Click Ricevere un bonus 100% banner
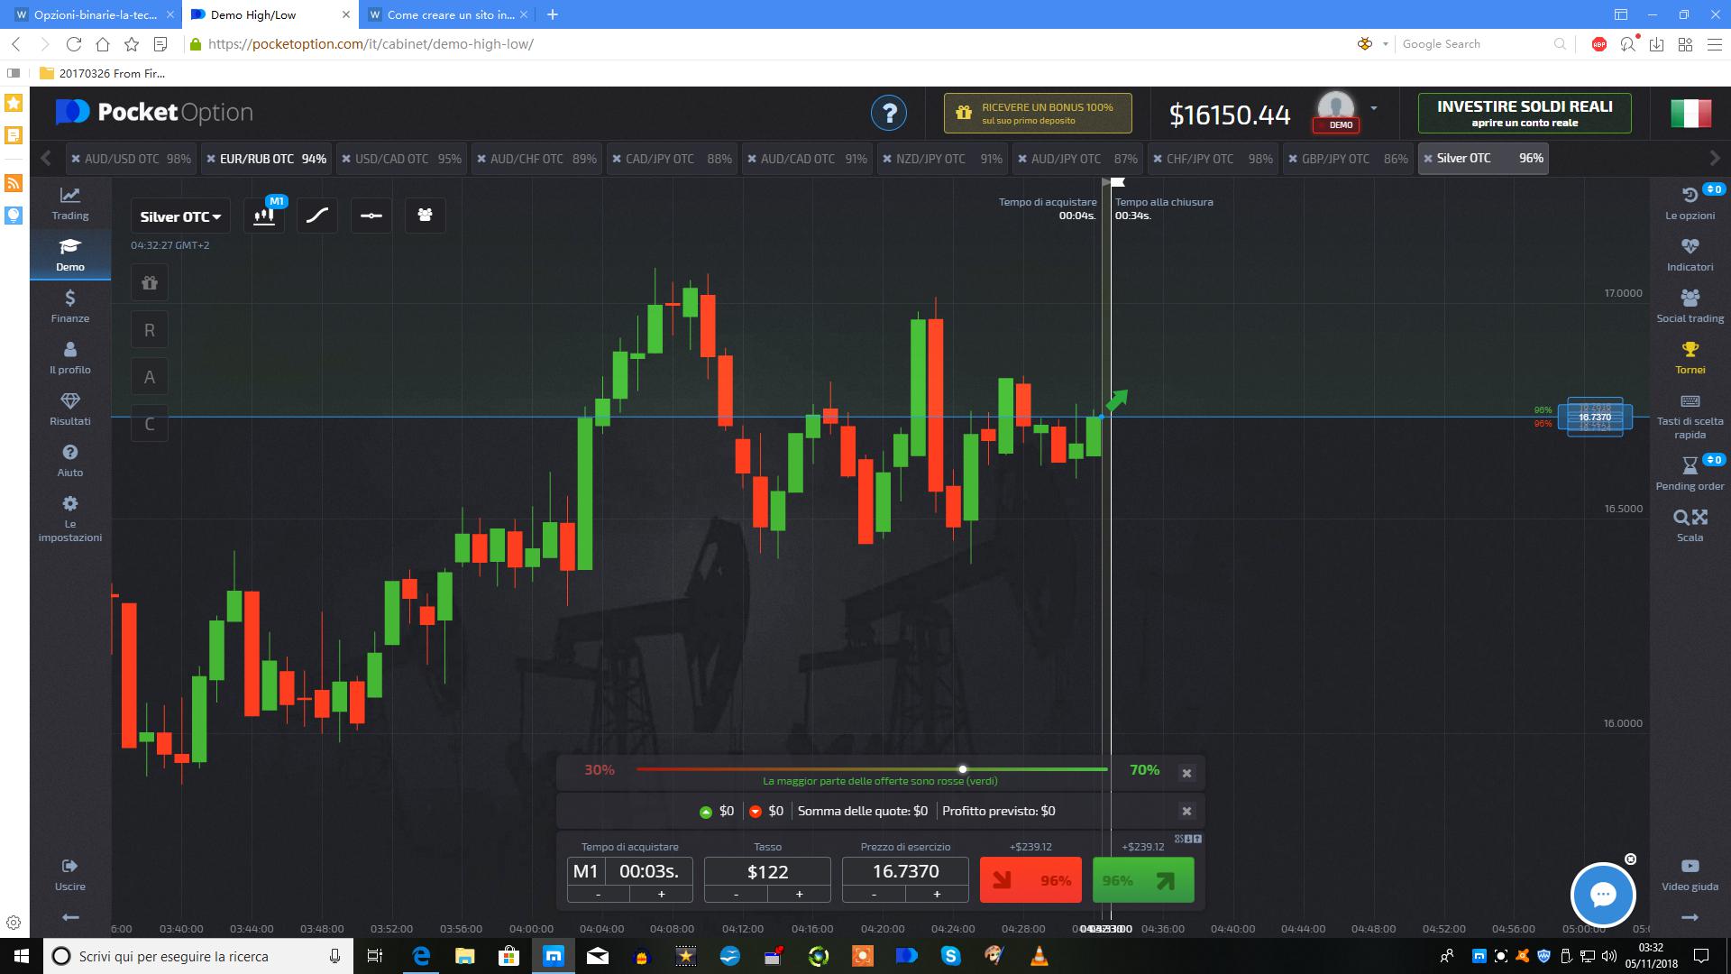The image size is (1731, 974). (1038, 114)
